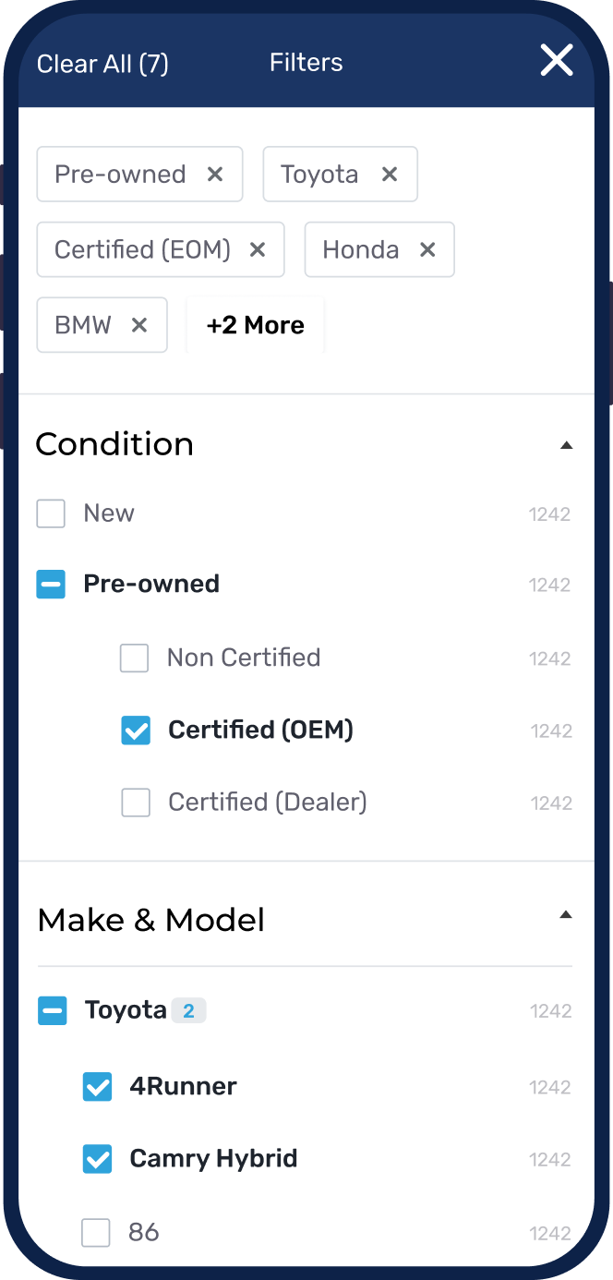Remove the Certified (EOM) filter chip
The width and height of the screenshot is (613, 1280).
[258, 249]
